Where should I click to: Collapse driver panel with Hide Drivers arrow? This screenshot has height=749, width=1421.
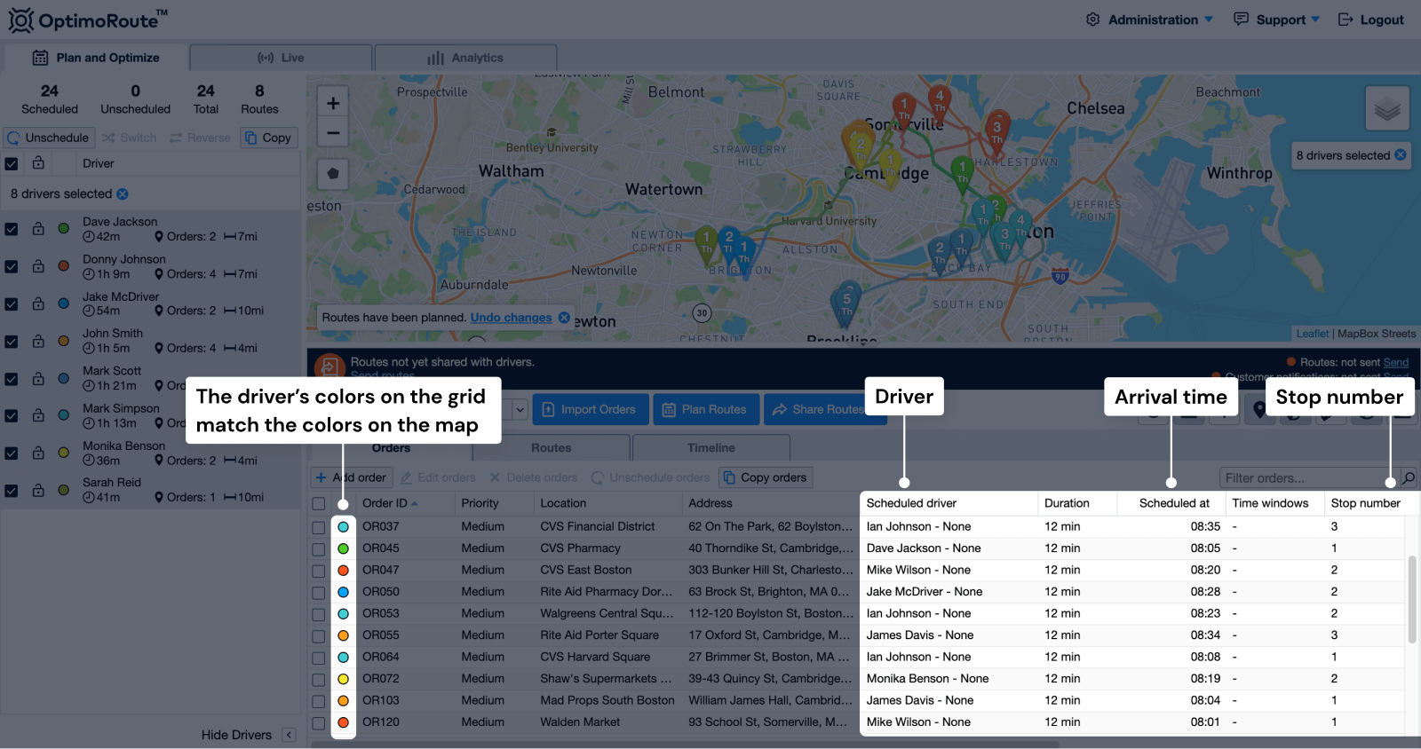tap(289, 735)
